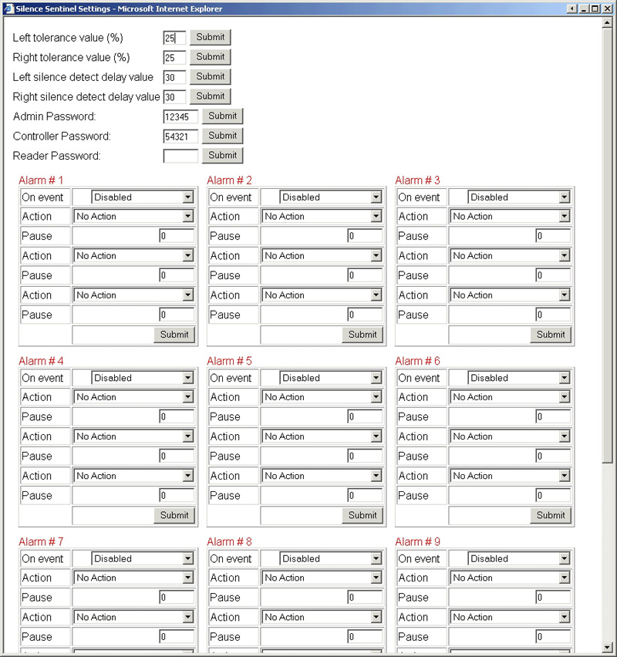
Task: Click the vertical scrollbar up arrow
Action: click(x=609, y=22)
